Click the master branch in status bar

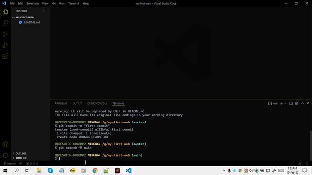(10, 163)
